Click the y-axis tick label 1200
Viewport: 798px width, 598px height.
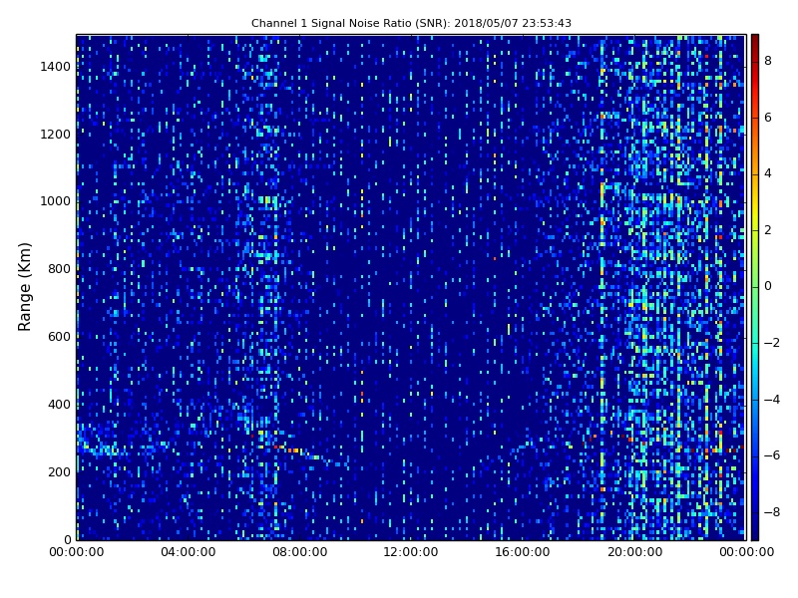(56, 135)
